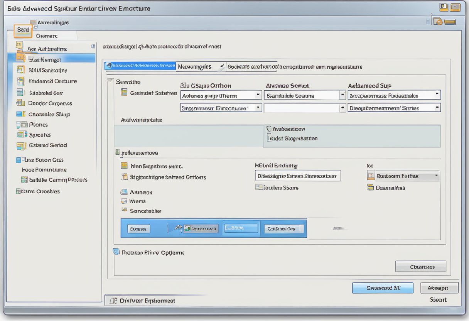The image size is (469, 321).
Task: Click inside the Encoding text input field
Action: coord(297,176)
